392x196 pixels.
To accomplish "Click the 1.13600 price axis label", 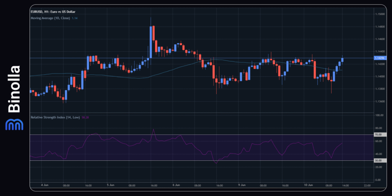I will (381, 101).
